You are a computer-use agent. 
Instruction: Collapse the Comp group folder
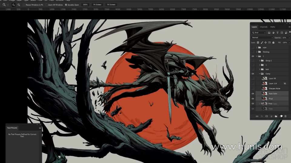[x=259, y=74]
